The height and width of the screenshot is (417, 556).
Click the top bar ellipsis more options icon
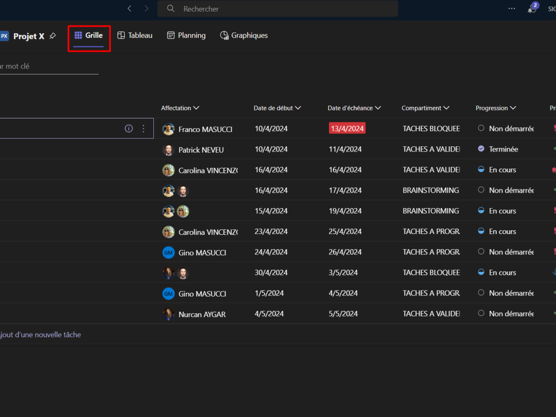tap(512, 8)
